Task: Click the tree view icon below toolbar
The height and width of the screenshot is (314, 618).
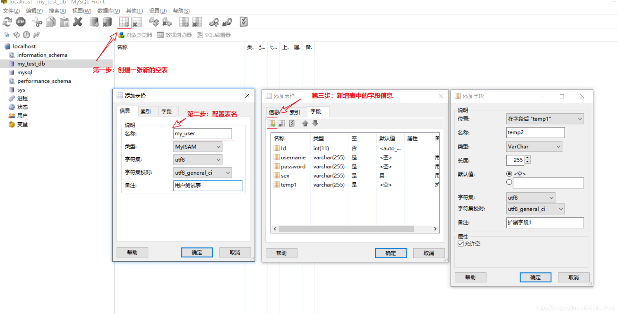Action: [x=7, y=35]
